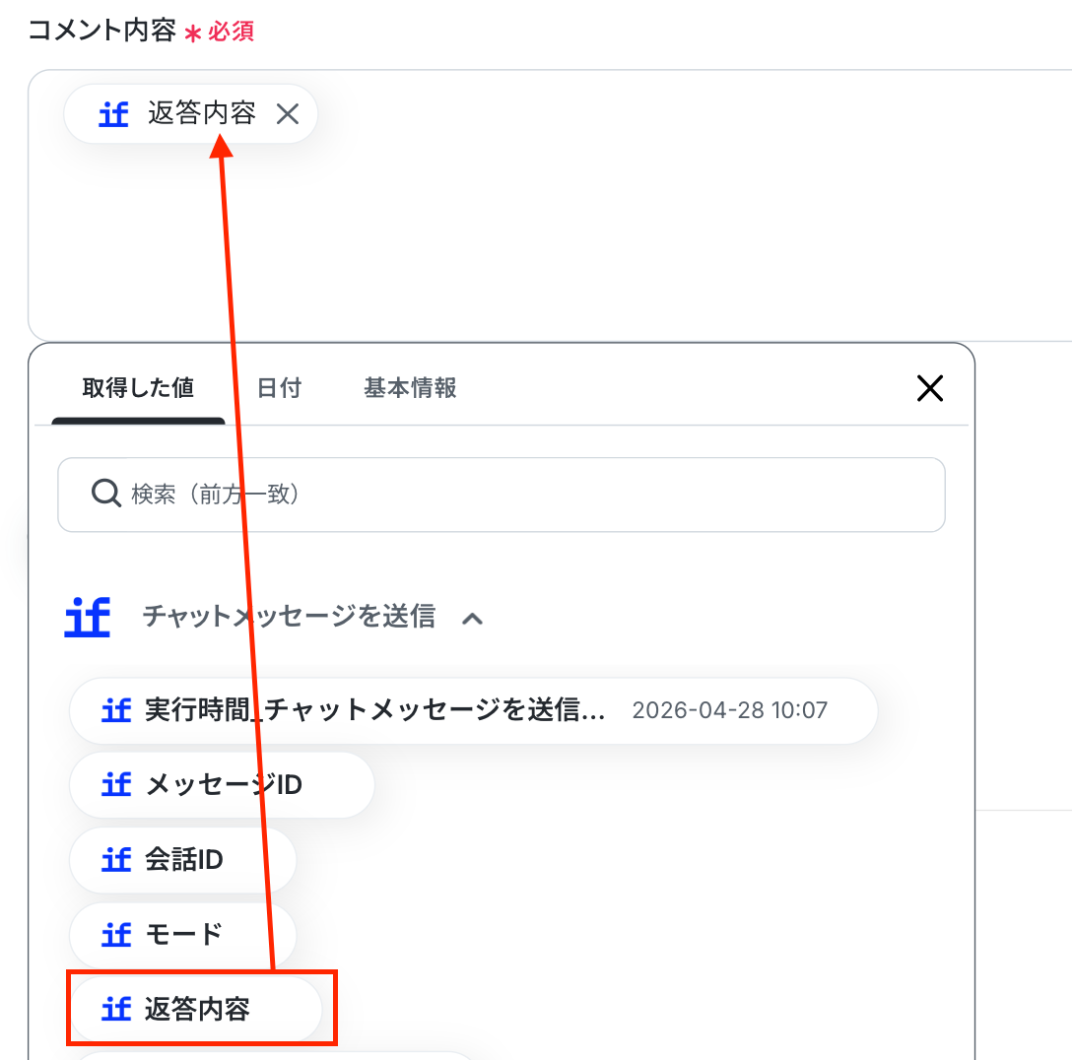Close the value picker panel
1072x1060 pixels.
[929, 388]
